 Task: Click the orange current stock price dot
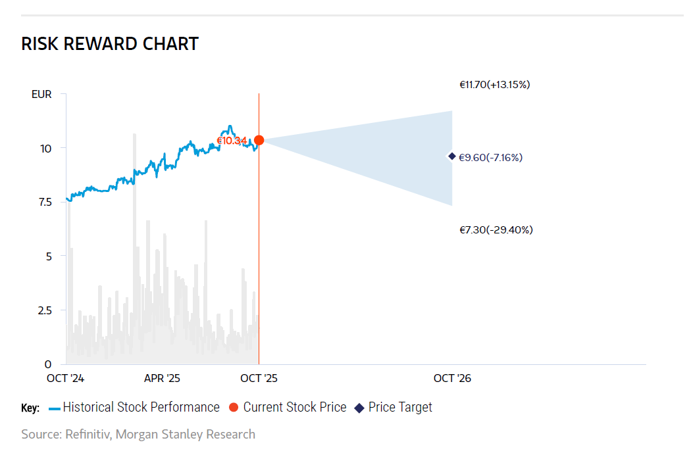[259, 140]
